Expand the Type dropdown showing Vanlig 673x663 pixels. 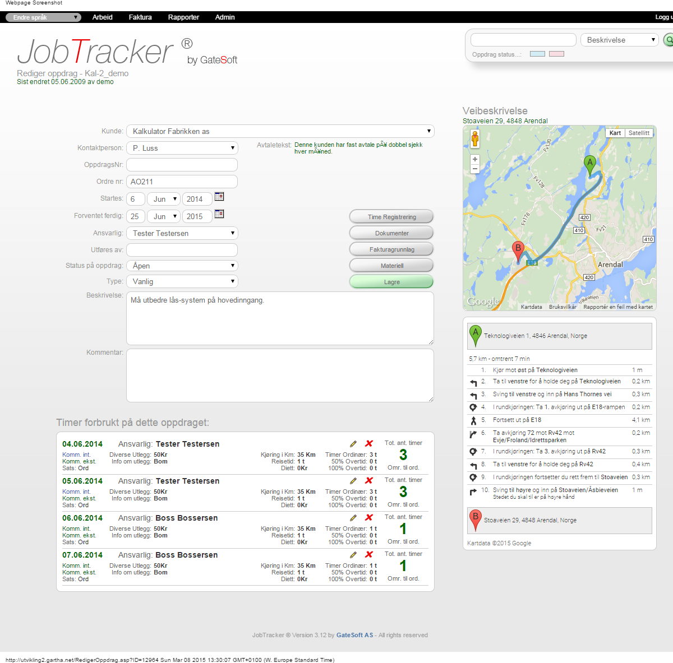click(x=182, y=281)
